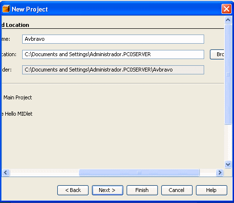Proceed with the Next > button
Viewport: 234px width, 203px height.
tap(107, 190)
